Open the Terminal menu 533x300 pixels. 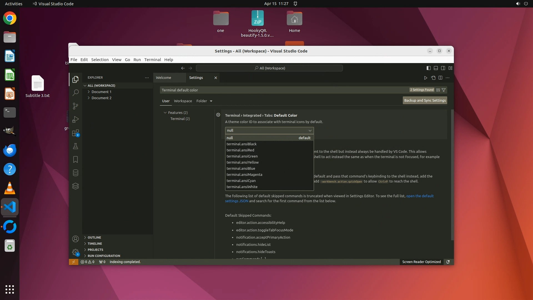point(152,59)
